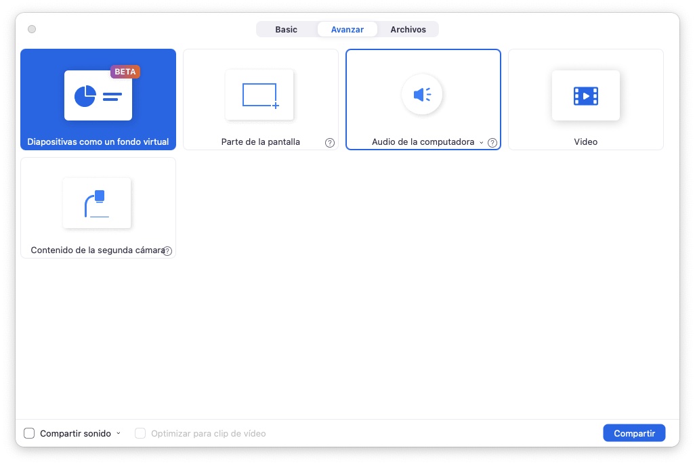Choose the Parte de la pantalla icon

[259, 95]
